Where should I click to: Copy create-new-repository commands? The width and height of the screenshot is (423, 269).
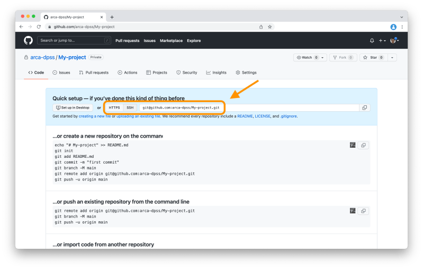[x=363, y=145]
